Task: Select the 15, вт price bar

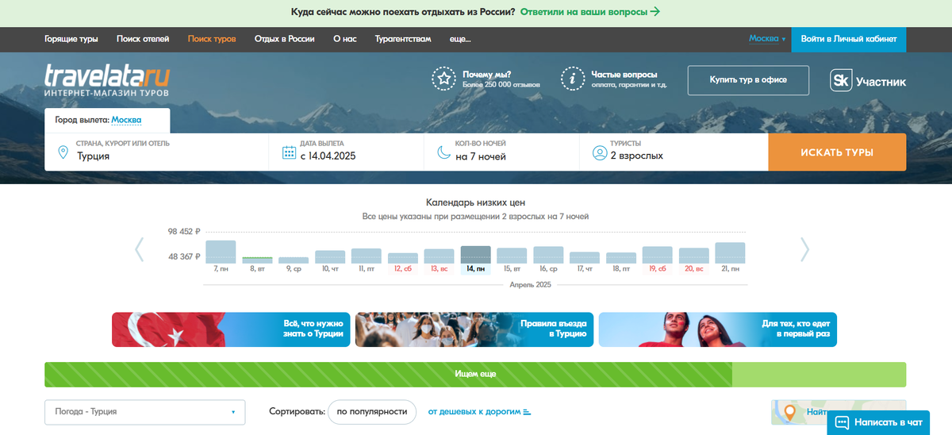Action: click(512, 256)
